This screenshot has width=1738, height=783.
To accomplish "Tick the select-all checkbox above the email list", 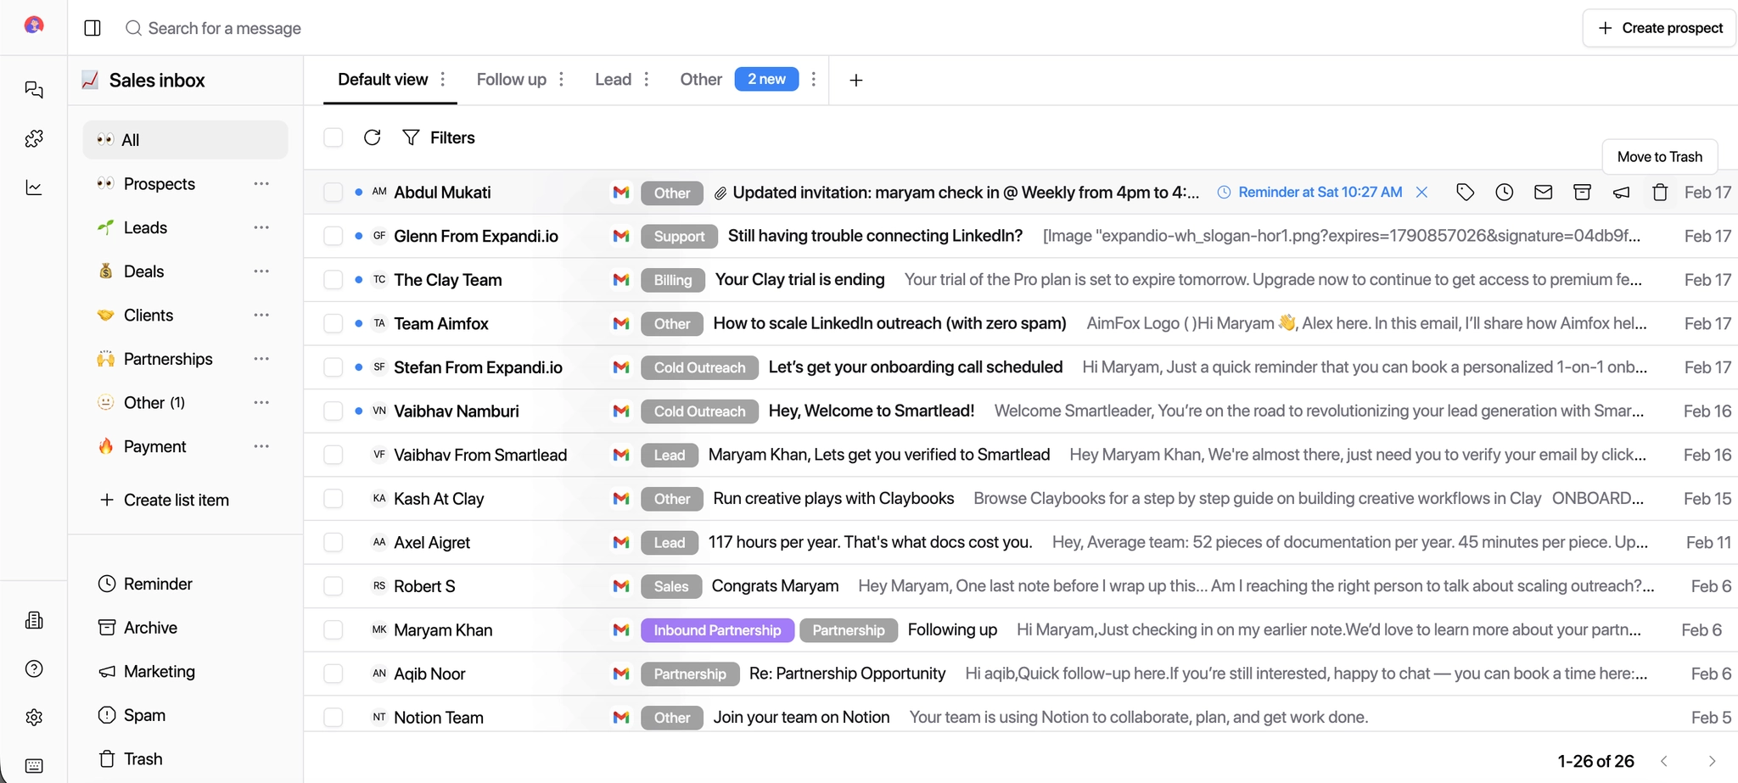I will tap(333, 137).
